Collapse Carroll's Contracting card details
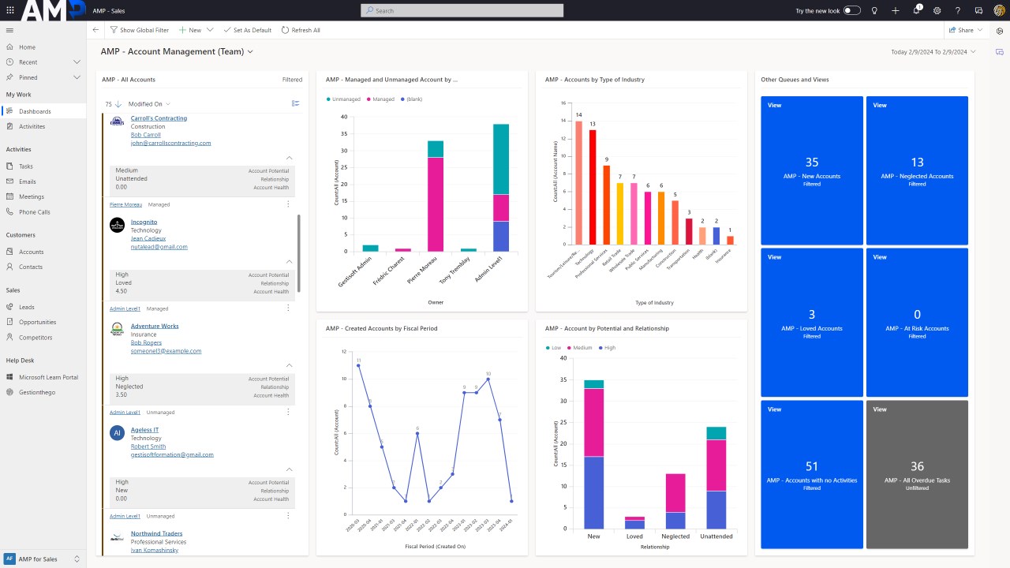Image resolution: width=1010 pixels, height=568 pixels. [289, 158]
